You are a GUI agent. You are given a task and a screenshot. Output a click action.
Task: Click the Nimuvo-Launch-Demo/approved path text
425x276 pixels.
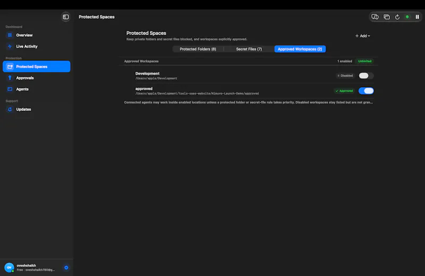click(197, 93)
